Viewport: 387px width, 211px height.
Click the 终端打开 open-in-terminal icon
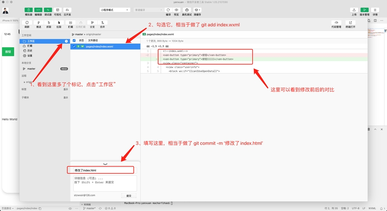(350, 23)
